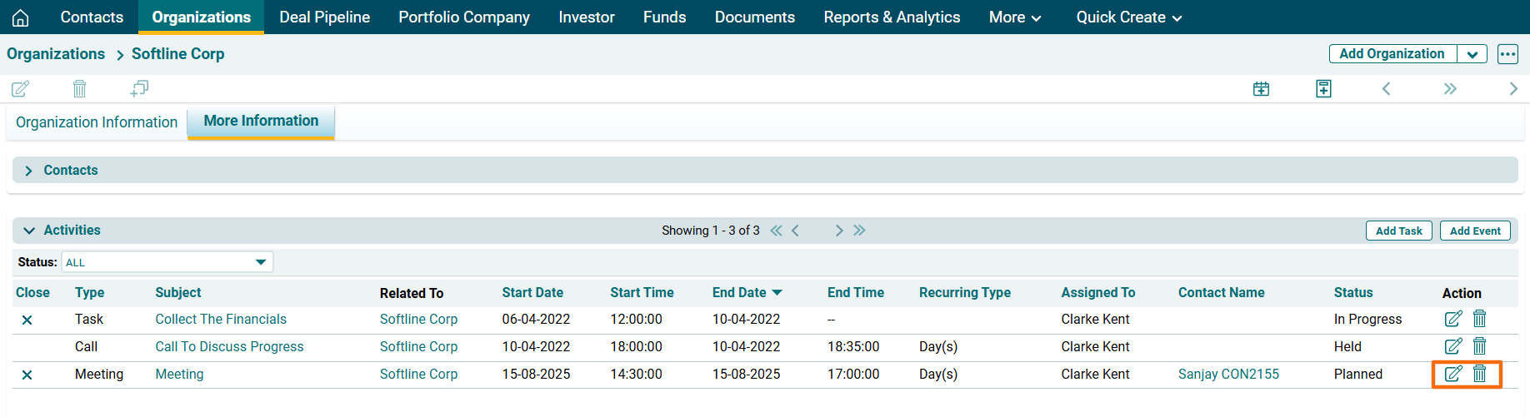Image resolution: width=1530 pixels, height=417 pixels.
Task: Open the Deal Pipeline menu
Action: pos(324,17)
